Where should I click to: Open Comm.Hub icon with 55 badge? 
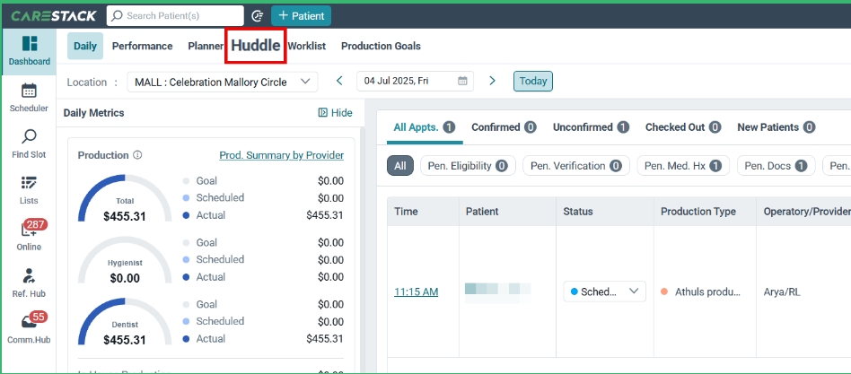[29, 321]
